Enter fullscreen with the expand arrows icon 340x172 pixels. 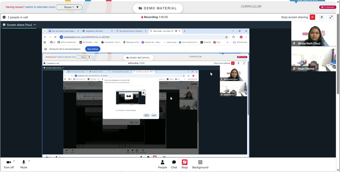[x=331, y=17]
